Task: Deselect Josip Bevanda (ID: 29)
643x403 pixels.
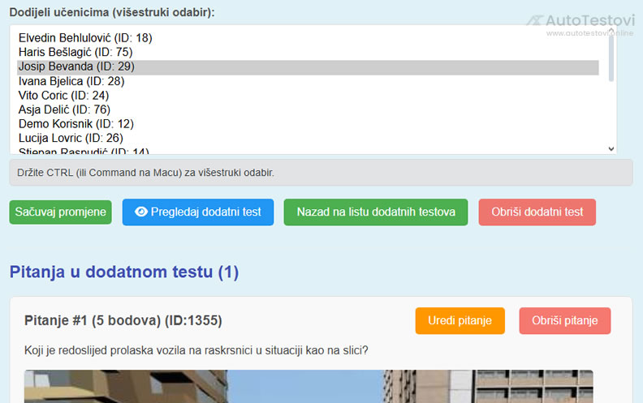Action: [76, 66]
